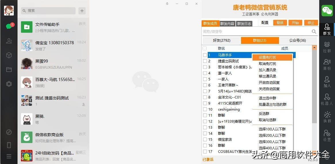Check the checkbox for 王者开黑群 row
Viewport: 335px width, 164px height.
click(x=205, y=85)
